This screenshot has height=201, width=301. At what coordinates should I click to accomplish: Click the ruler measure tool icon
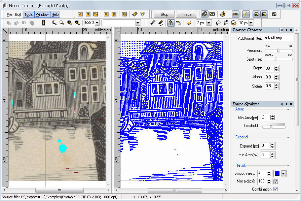click(44, 23)
